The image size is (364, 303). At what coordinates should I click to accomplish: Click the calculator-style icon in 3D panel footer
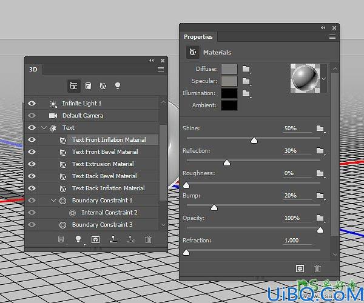(x=61, y=239)
